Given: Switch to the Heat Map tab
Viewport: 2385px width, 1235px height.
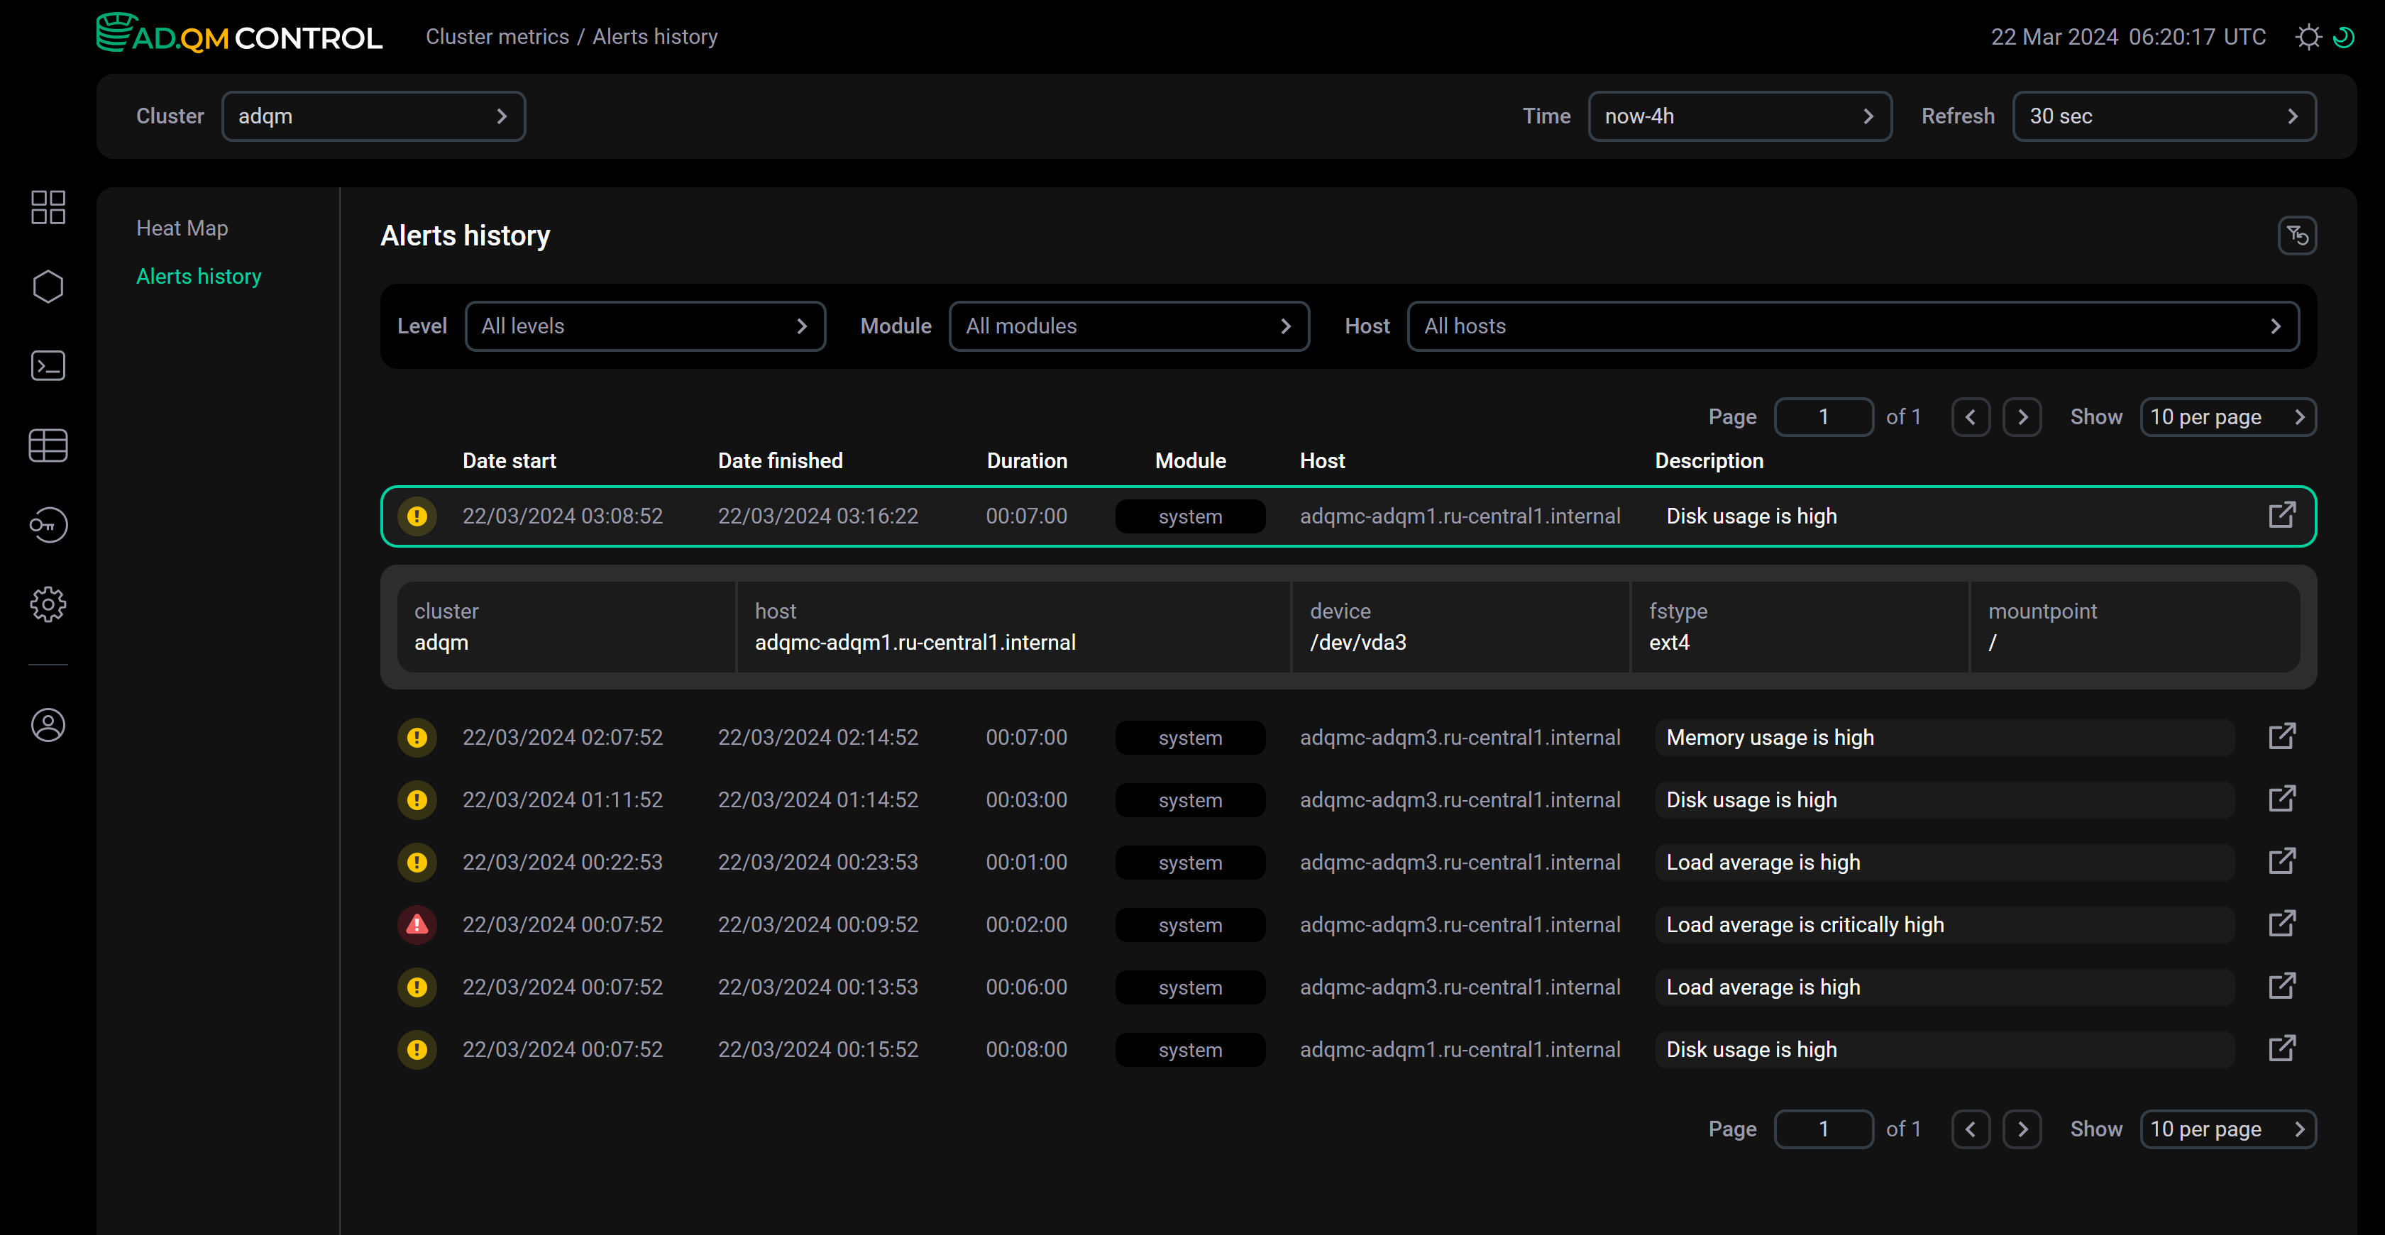Looking at the screenshot, I should 182,228.
